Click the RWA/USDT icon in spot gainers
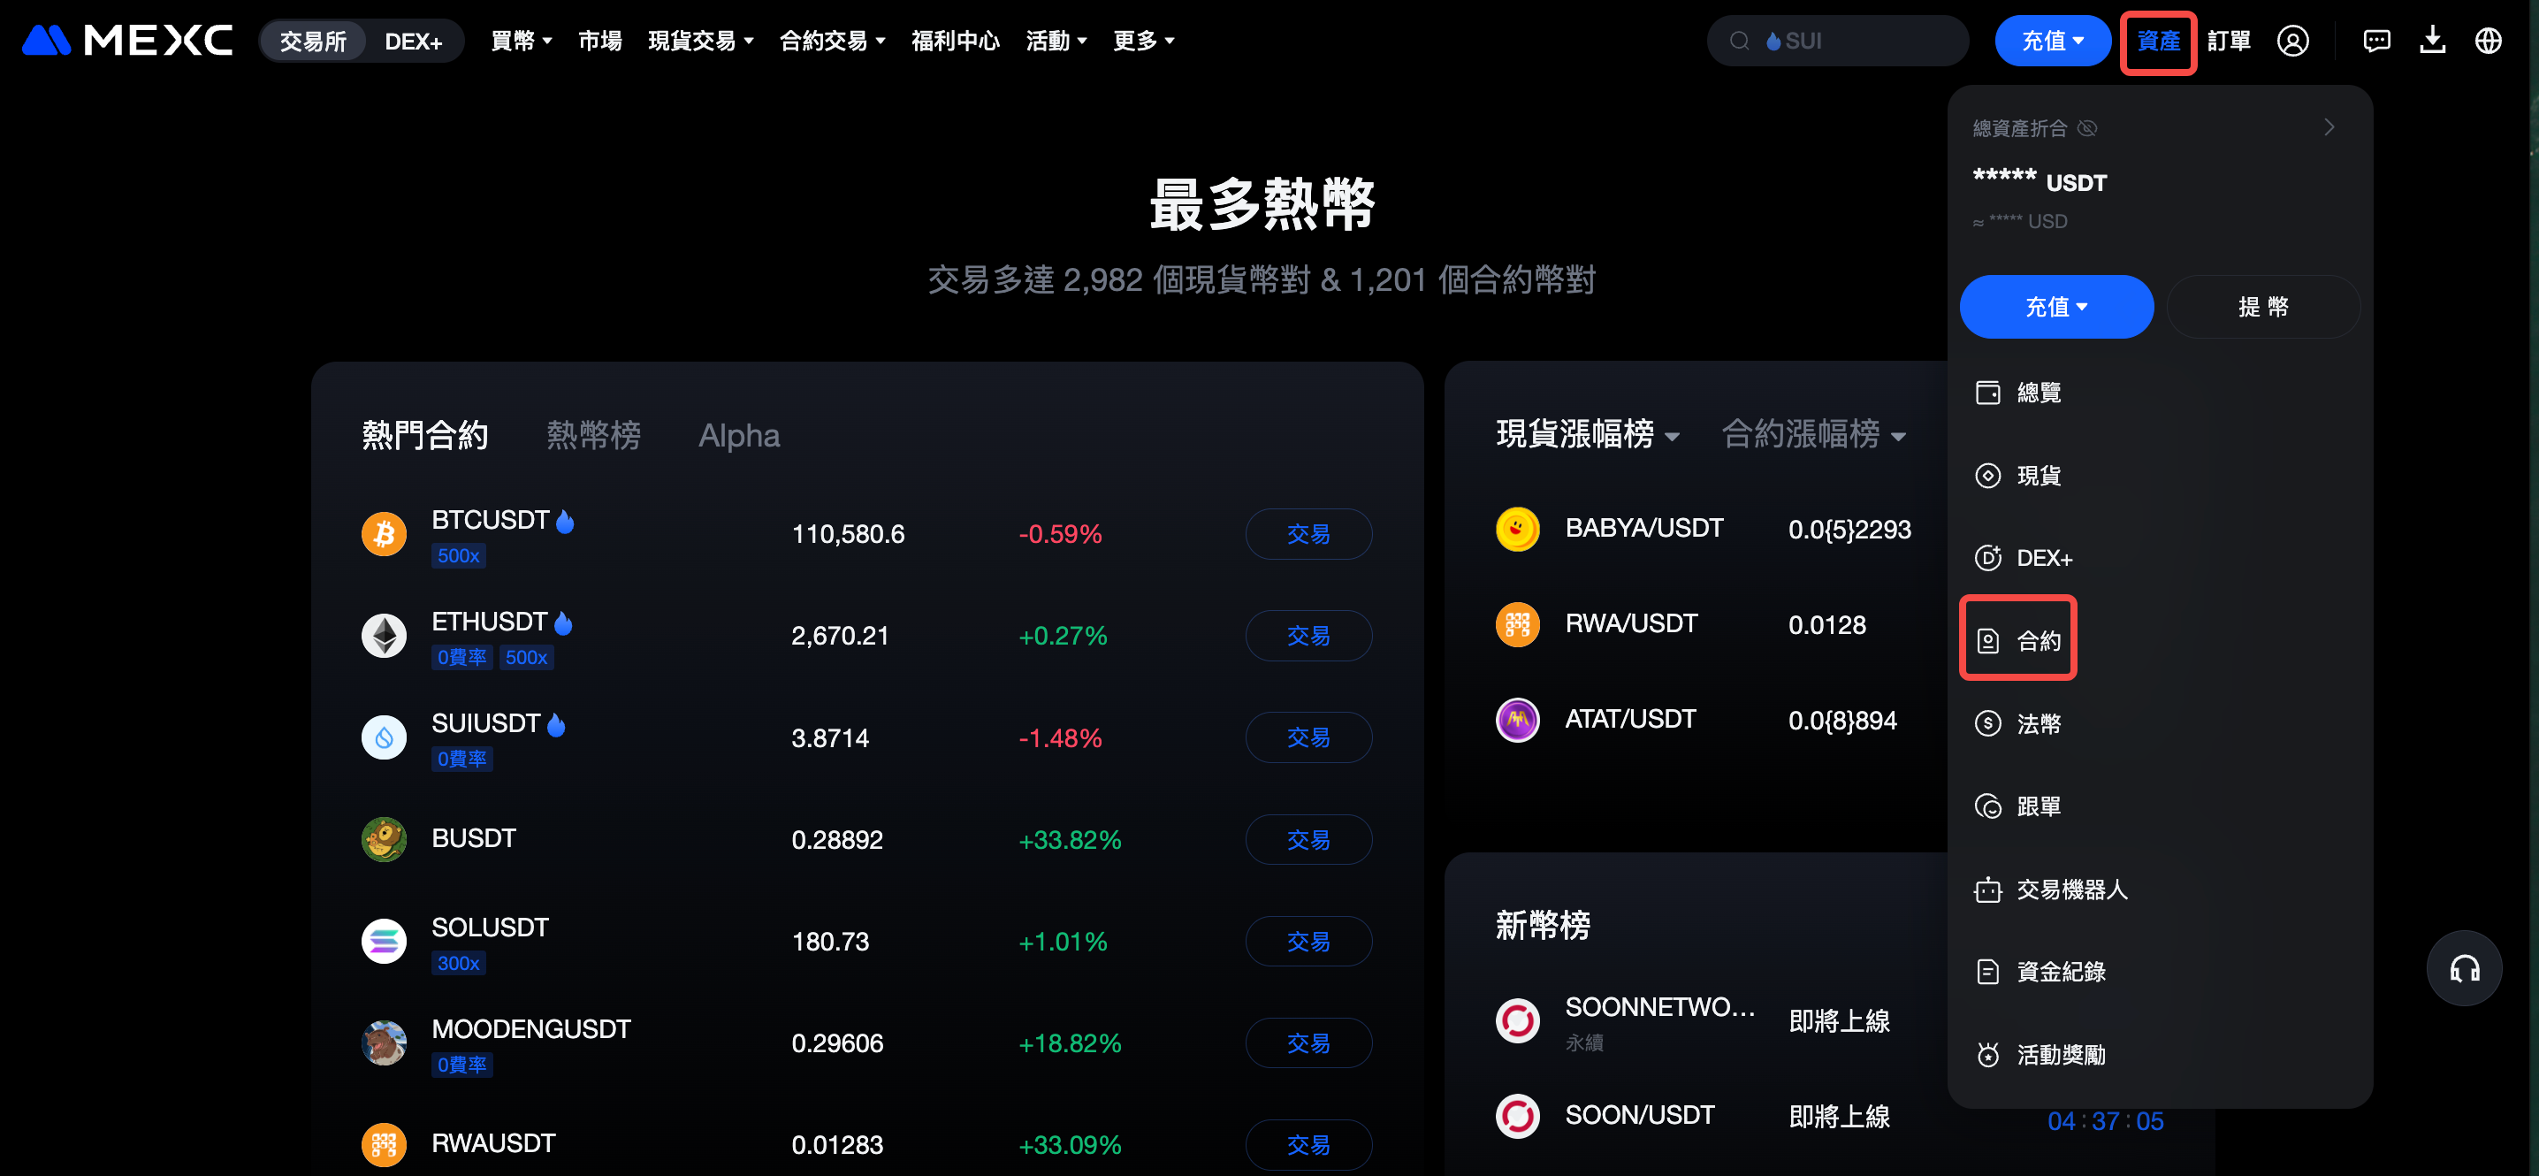The image size is (2539, 1176). (x=1518, y=625)
